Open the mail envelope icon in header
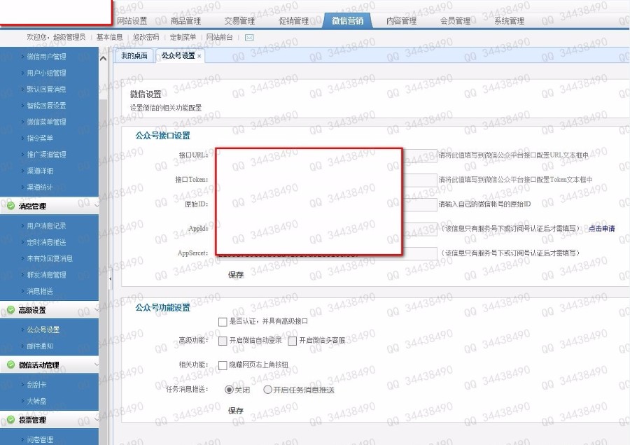This screenshot has height=445, width=630. click(249, 37)
